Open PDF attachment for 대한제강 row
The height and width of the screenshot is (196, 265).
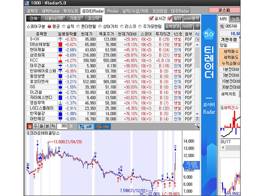pos(188,119)
